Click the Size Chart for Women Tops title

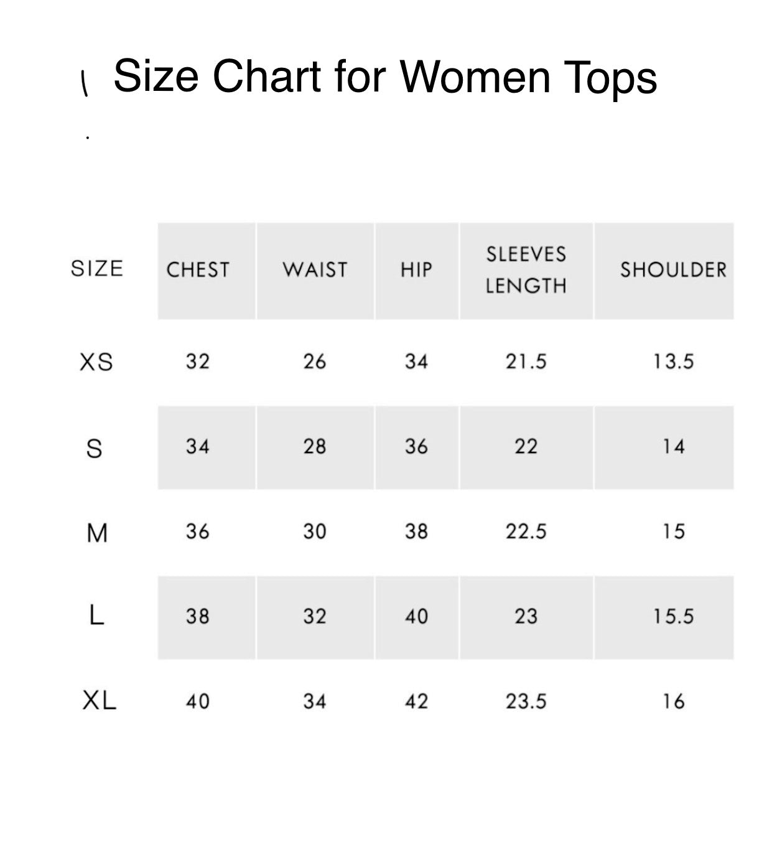click(384, 77)
